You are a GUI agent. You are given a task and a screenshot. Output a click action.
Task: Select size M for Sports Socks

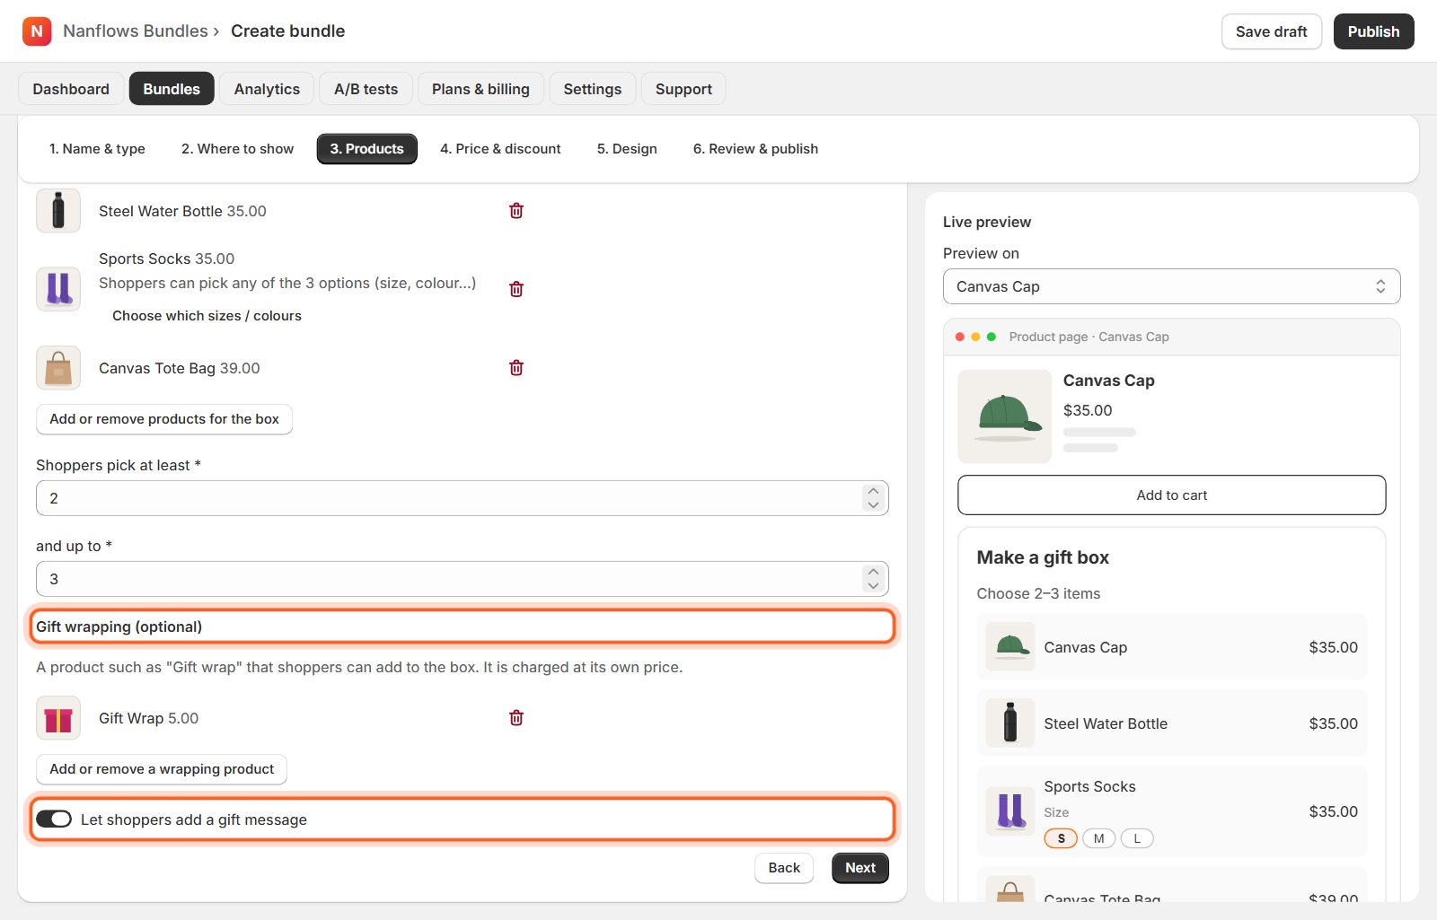click(1098, 838)
